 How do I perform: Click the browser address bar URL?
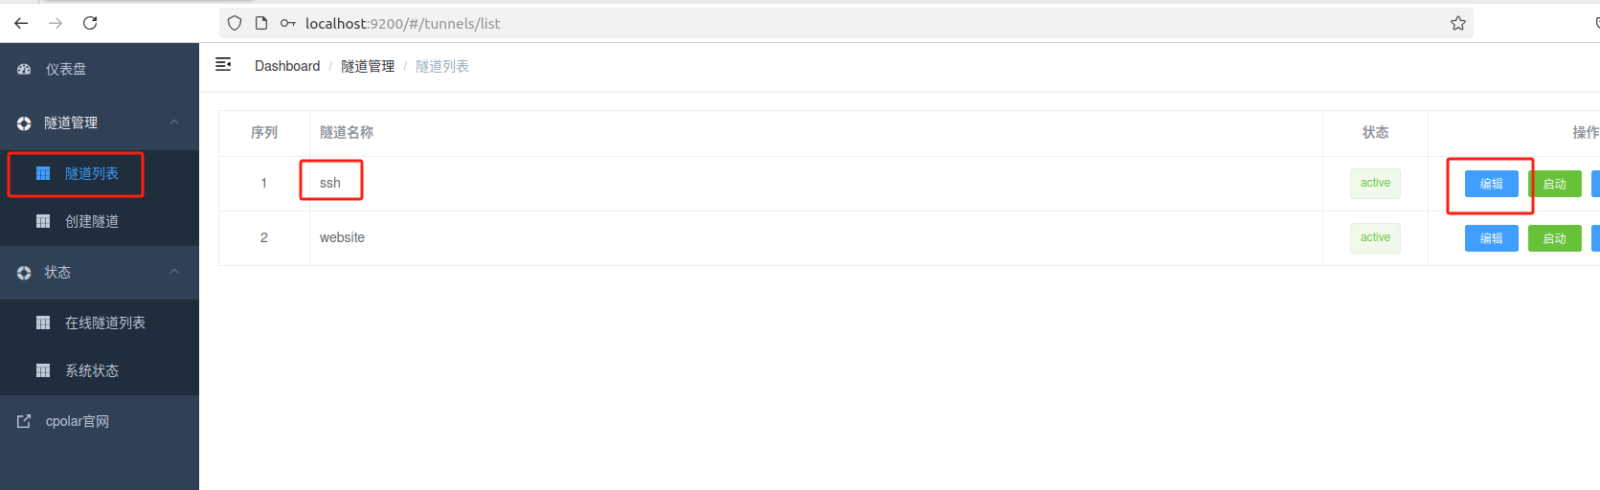pyautogui.click(x=402, y=23)
